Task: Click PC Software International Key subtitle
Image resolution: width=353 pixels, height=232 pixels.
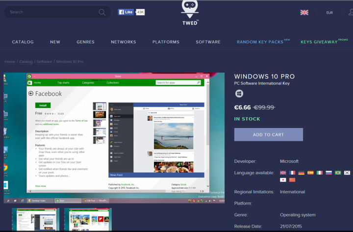Action: click(x=262, y=83)
